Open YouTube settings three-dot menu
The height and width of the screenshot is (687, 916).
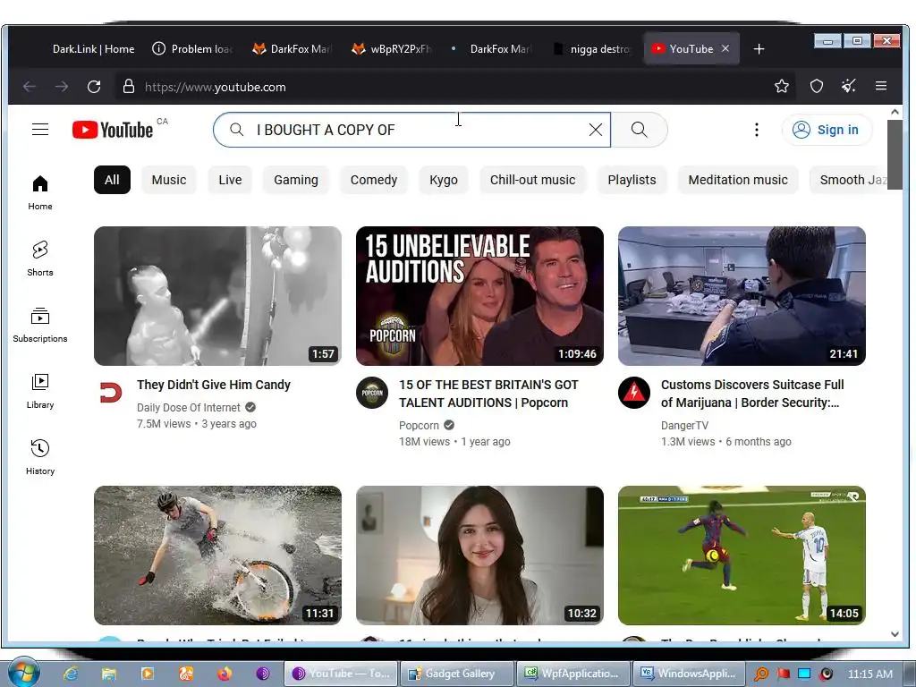(757, 130)
